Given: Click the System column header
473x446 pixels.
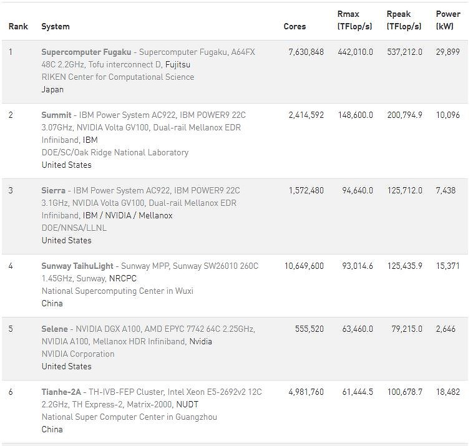Looking at the screenshot, I should tap(56, 27).
